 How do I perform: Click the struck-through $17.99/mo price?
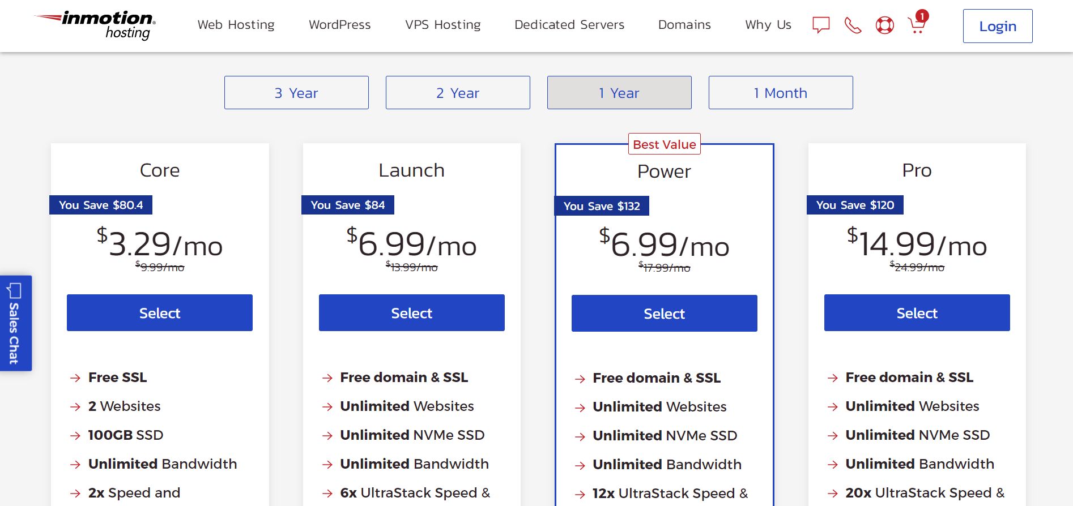(x=665, y=267)
